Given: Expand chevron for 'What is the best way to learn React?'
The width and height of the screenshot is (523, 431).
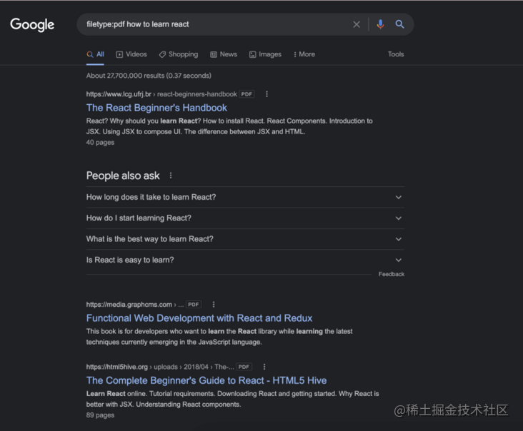Looking at the screenshot, I should [398, 239].
